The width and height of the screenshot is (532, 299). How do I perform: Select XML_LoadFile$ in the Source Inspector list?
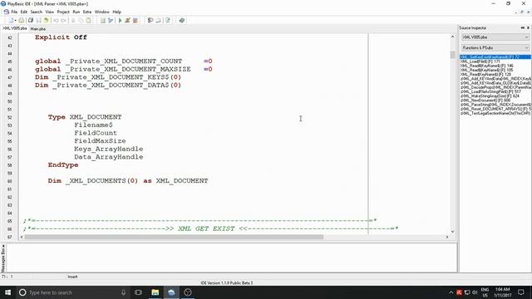480,61
